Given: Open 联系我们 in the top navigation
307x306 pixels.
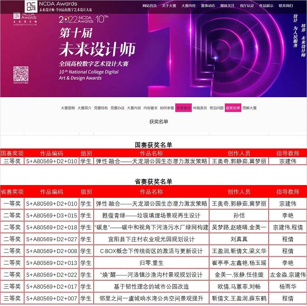Looking at the screenshot, I should [286, 6].
